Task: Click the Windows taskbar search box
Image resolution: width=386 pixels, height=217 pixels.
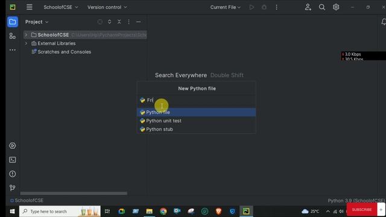Action: (x=60, y=212)
